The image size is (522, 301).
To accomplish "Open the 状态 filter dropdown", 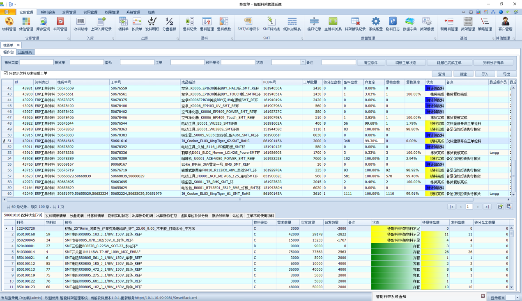I will [x=303, y=63].
